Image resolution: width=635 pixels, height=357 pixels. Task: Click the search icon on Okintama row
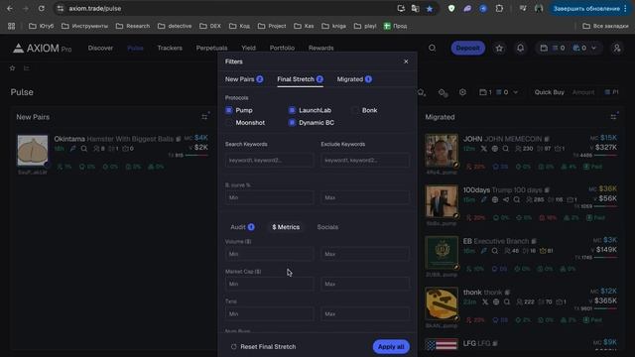point(83,149)
